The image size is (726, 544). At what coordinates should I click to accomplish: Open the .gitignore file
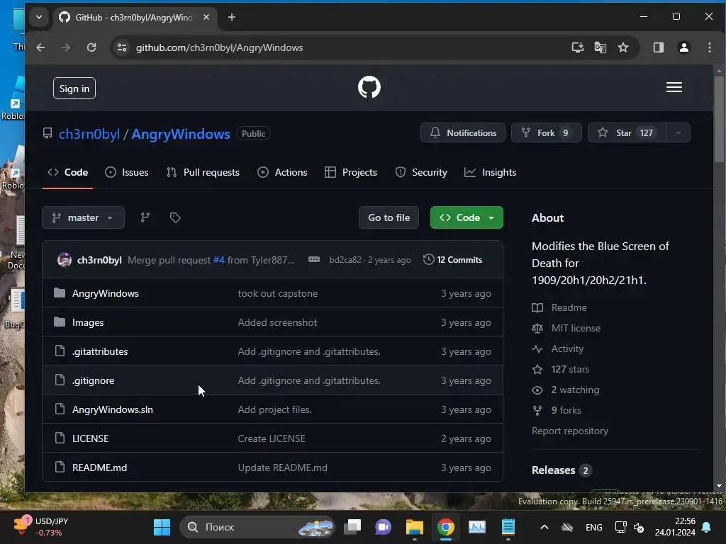pos(93,380)
